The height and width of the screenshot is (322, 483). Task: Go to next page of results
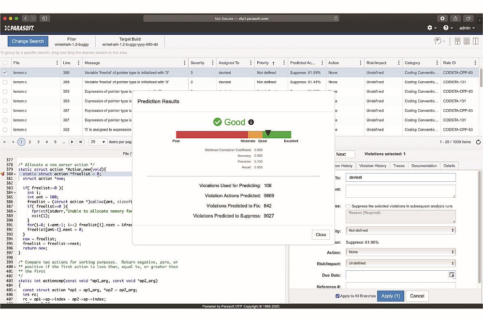click(x=72, y=142)
